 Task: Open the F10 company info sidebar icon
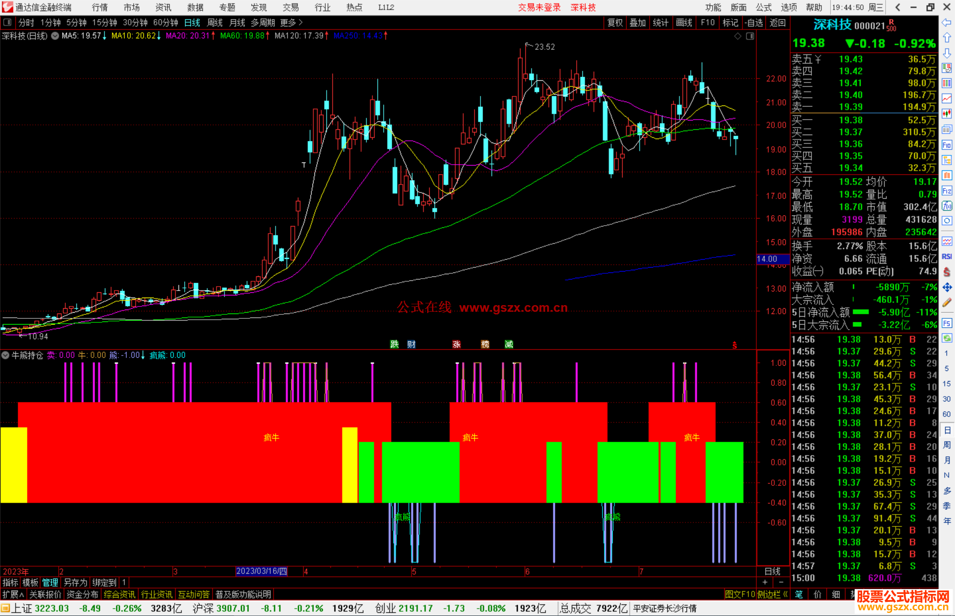tap(947, 145)
